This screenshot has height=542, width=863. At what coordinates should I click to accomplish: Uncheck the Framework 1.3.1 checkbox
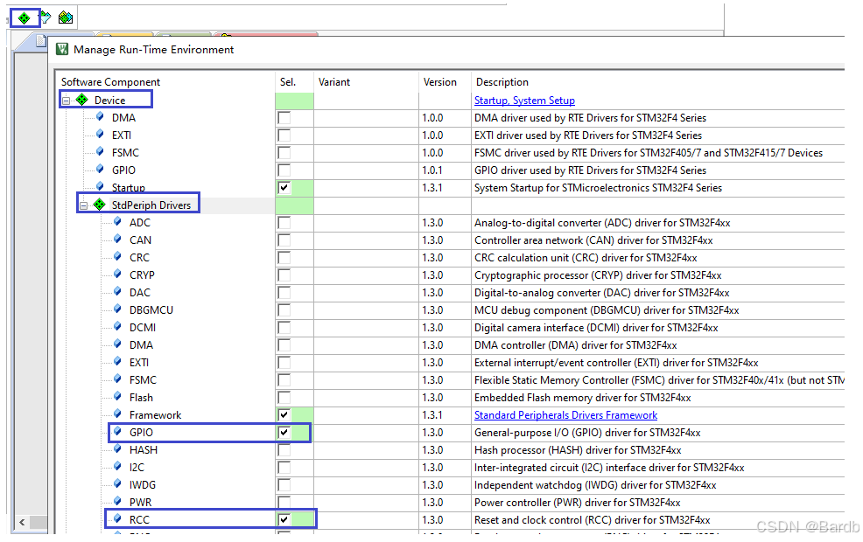284,415
